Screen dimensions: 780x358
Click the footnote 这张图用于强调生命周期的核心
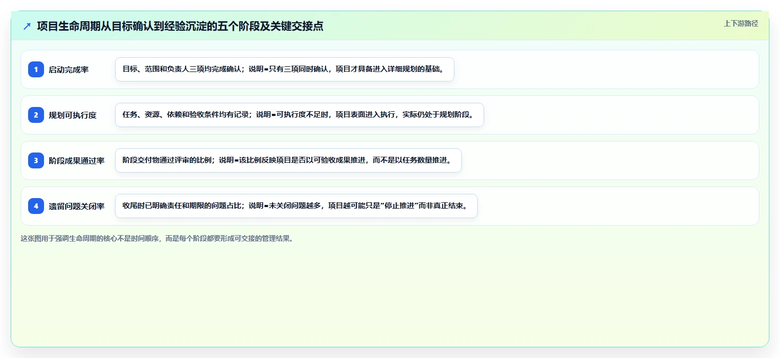click(x=157, y=239)
